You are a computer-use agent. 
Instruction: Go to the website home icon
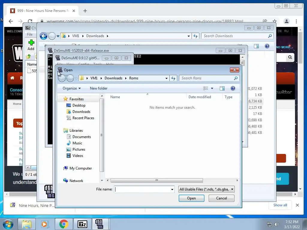pos(12,78)
